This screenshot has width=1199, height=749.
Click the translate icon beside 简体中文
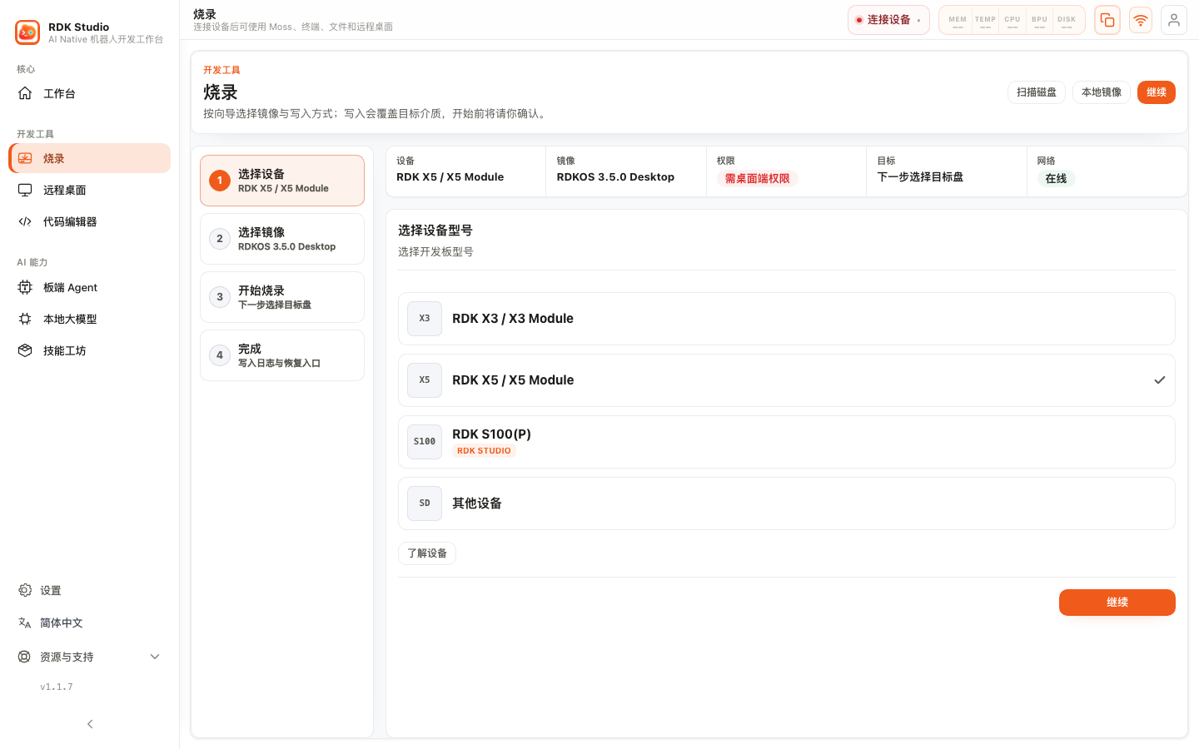coord(25,623)
